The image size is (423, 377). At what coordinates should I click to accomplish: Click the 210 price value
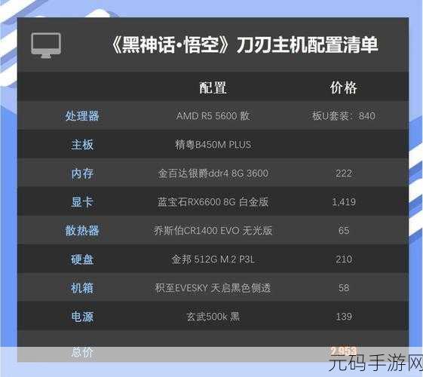343,259
